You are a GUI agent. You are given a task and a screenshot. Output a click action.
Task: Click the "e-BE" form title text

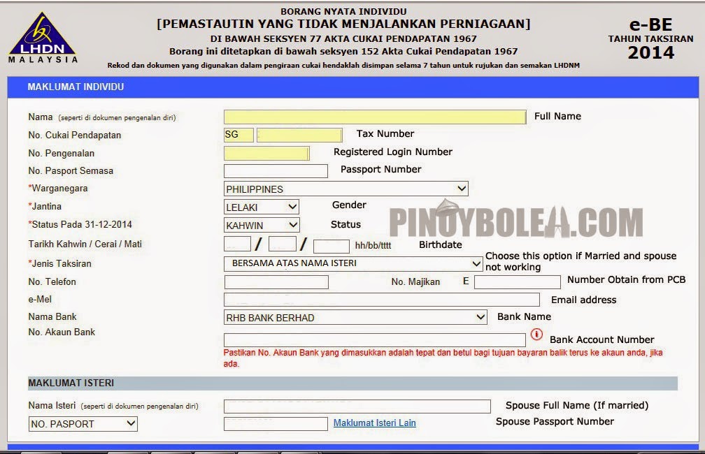pyautogui.click(x=650, y=24)
